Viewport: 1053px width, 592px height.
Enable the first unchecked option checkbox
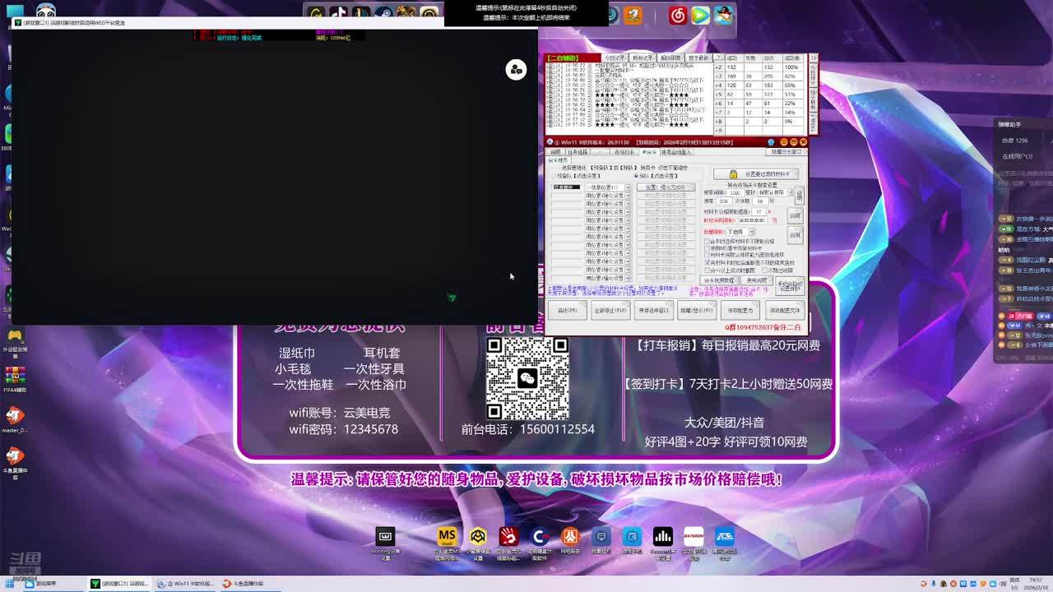click(707, 242)
